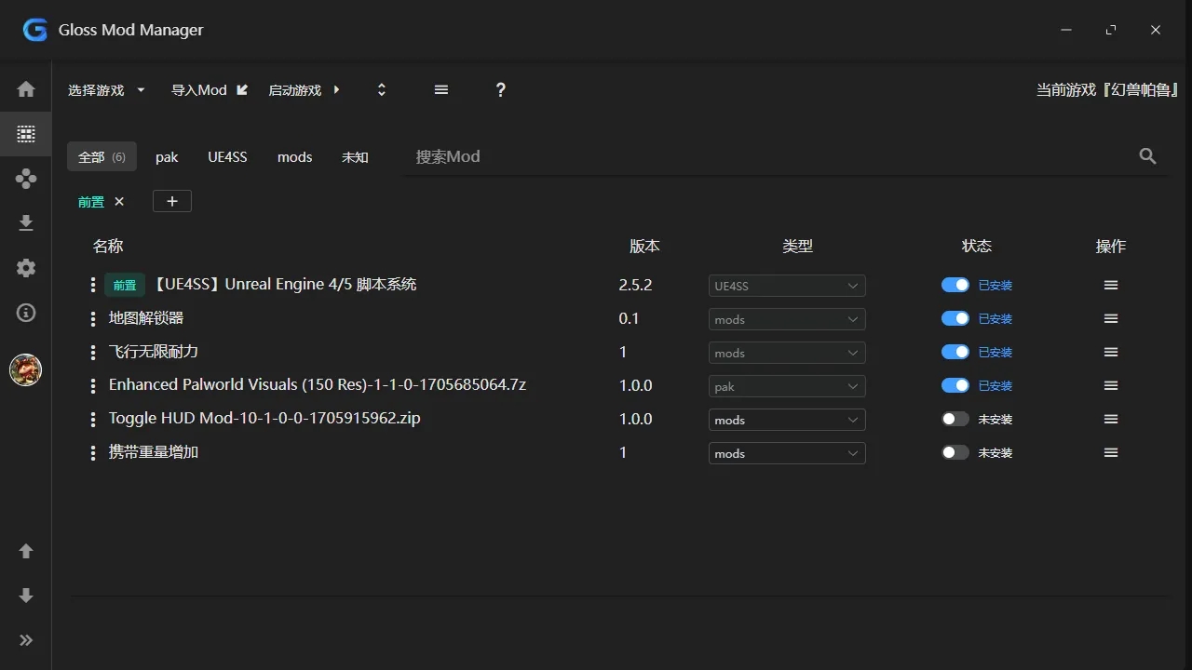Click drag handle of UE4SS mod row
Image resolution: width=1192 pixels, height=670 pixels.
pos(93,286)
